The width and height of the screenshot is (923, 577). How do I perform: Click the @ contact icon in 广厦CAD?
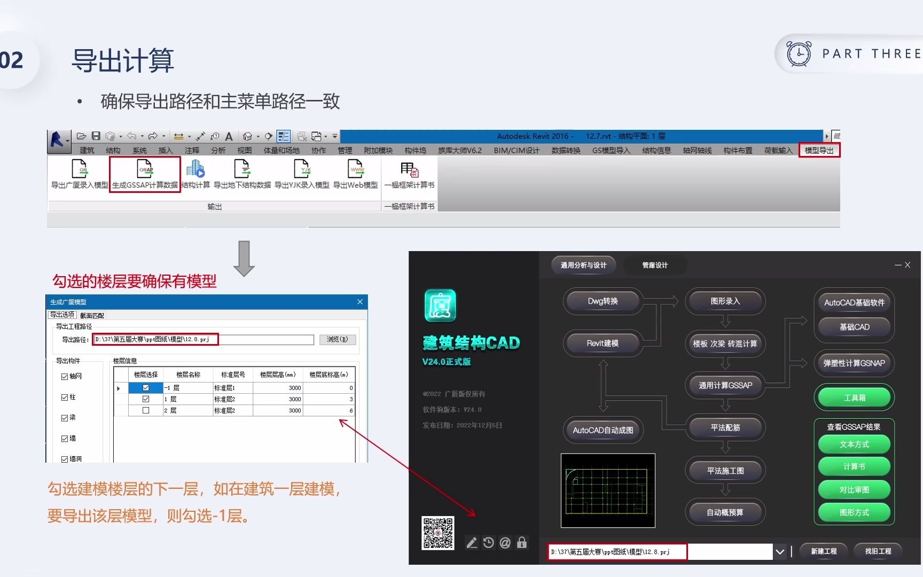click(x=505, y=543)
